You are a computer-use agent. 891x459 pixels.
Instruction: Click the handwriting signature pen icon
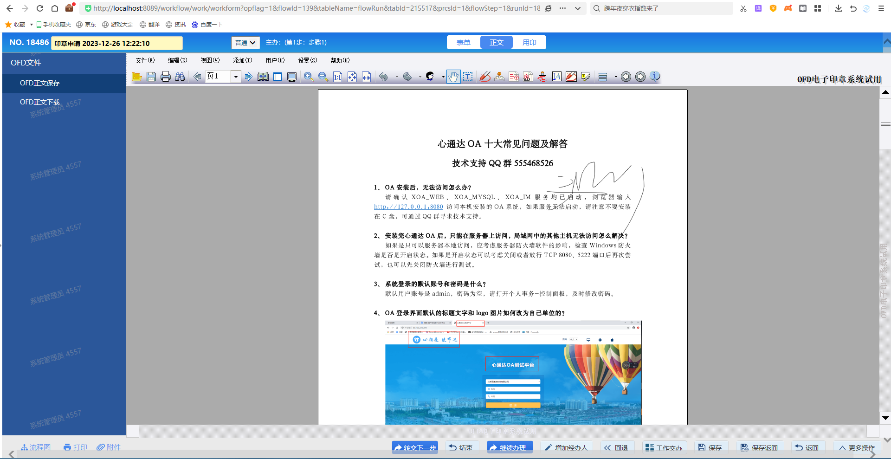pyautogui.click(x=485, y=77)
